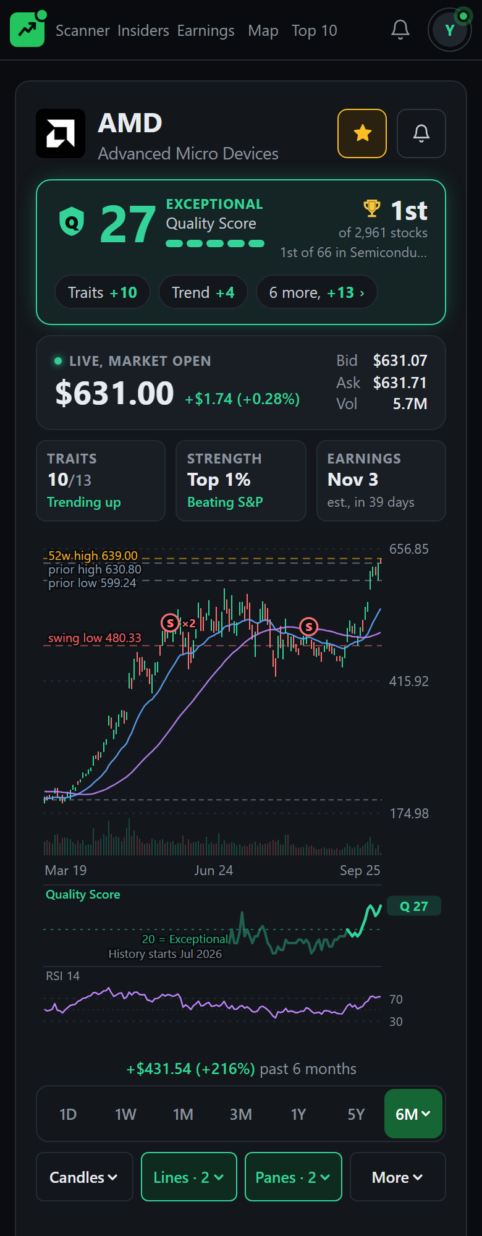This screenshot has width=482, height=1236.
Task: Toggle the gold star watchlist button
Action: tap(362, 133)
